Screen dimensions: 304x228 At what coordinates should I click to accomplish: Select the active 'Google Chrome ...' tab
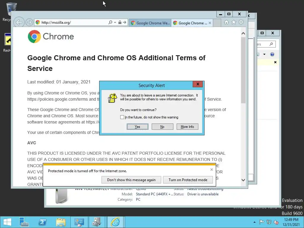pyautogui.click(x=190, y=23)
